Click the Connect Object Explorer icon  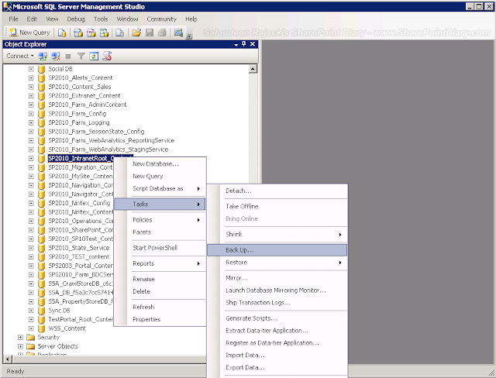(x=43, y=57)
